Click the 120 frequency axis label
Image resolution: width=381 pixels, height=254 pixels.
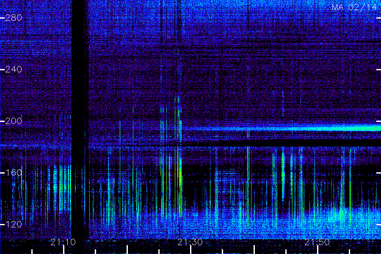point(14,224)
